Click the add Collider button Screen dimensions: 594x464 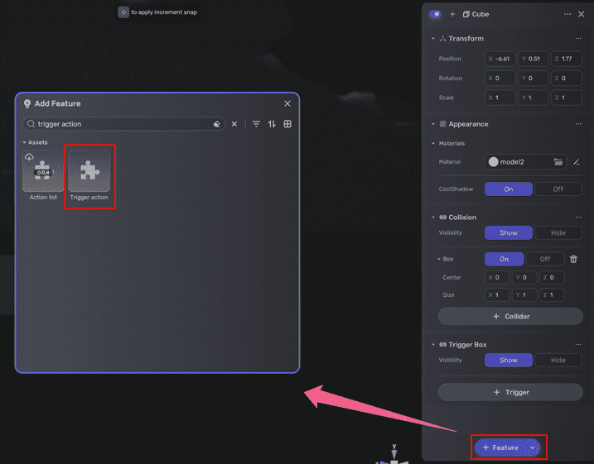click(510, 316)
